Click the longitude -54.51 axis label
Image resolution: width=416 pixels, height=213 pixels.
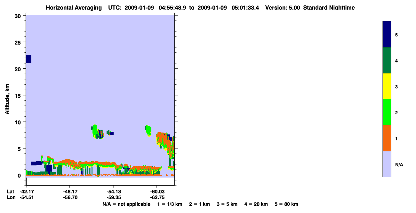[x=26, y=197]
